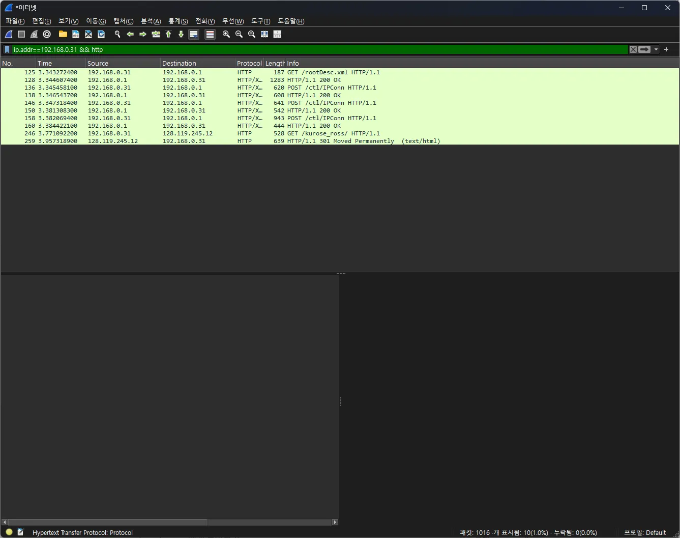Clear the display filter with X button
Image resolution: width=680 pixels, height=538 pixels.
633,49
